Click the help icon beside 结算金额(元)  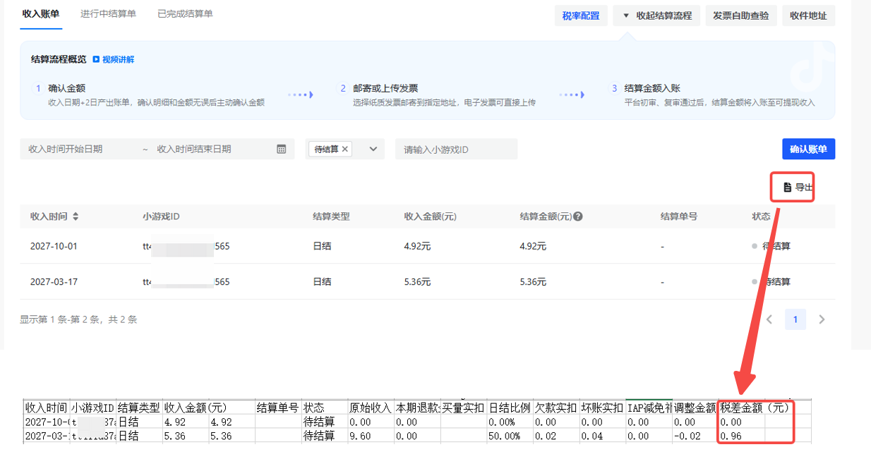pyautogui.click(x=578, y=216)
